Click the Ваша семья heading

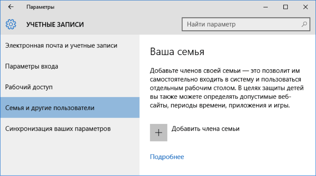177,52
